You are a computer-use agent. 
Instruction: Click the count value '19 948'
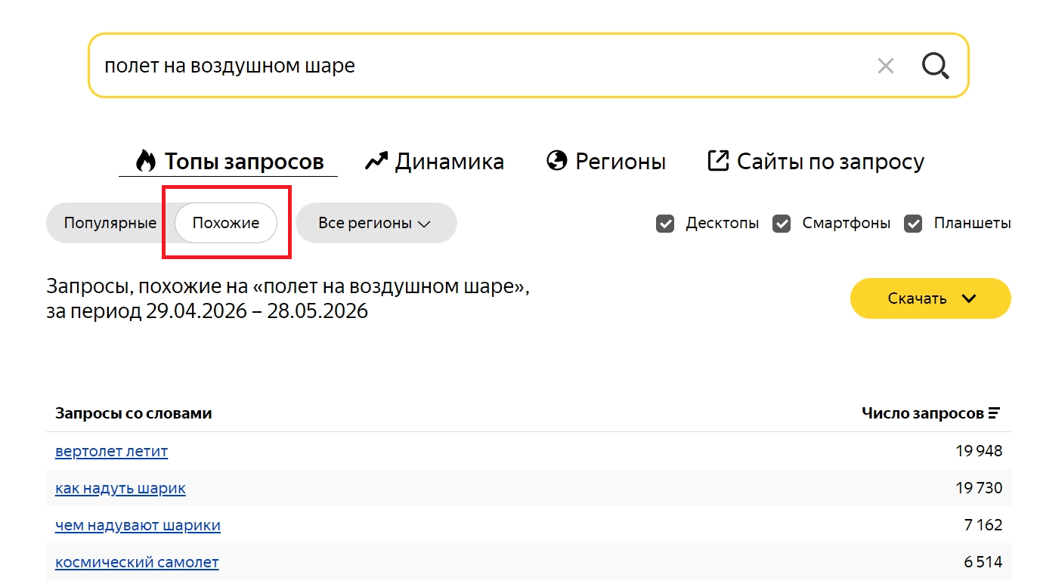click(979, 451)
